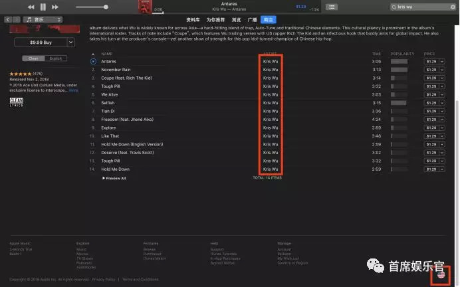This screenshot has width=460, height=287.
Task: Open dropdown arrow beside $9.99 Buy
Action: [70, 43]
